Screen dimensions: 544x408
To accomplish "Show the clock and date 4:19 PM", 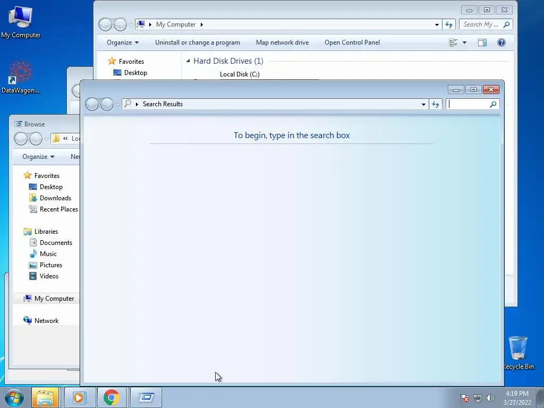I will [x=517, y=398].
